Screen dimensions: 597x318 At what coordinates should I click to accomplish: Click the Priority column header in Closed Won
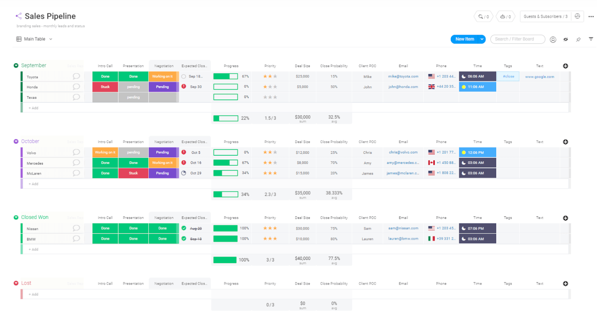[270, 218]
